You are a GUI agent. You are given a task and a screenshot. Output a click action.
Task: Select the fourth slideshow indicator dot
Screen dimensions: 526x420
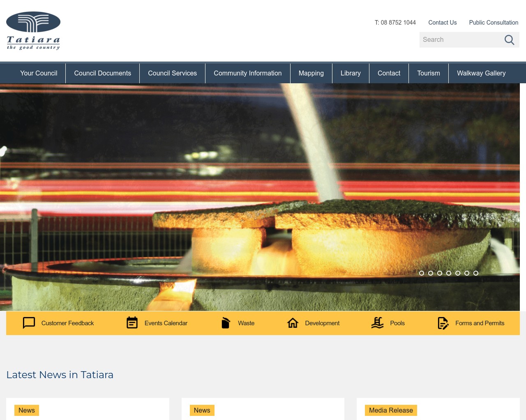(449, 273)
